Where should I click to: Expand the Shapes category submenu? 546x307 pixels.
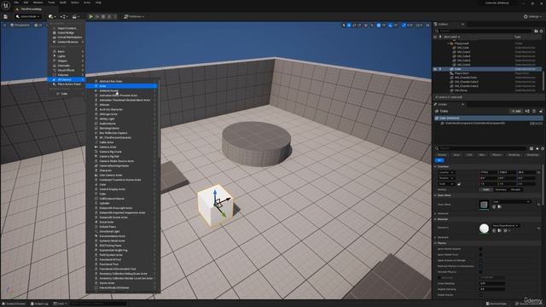coord(67,61)
